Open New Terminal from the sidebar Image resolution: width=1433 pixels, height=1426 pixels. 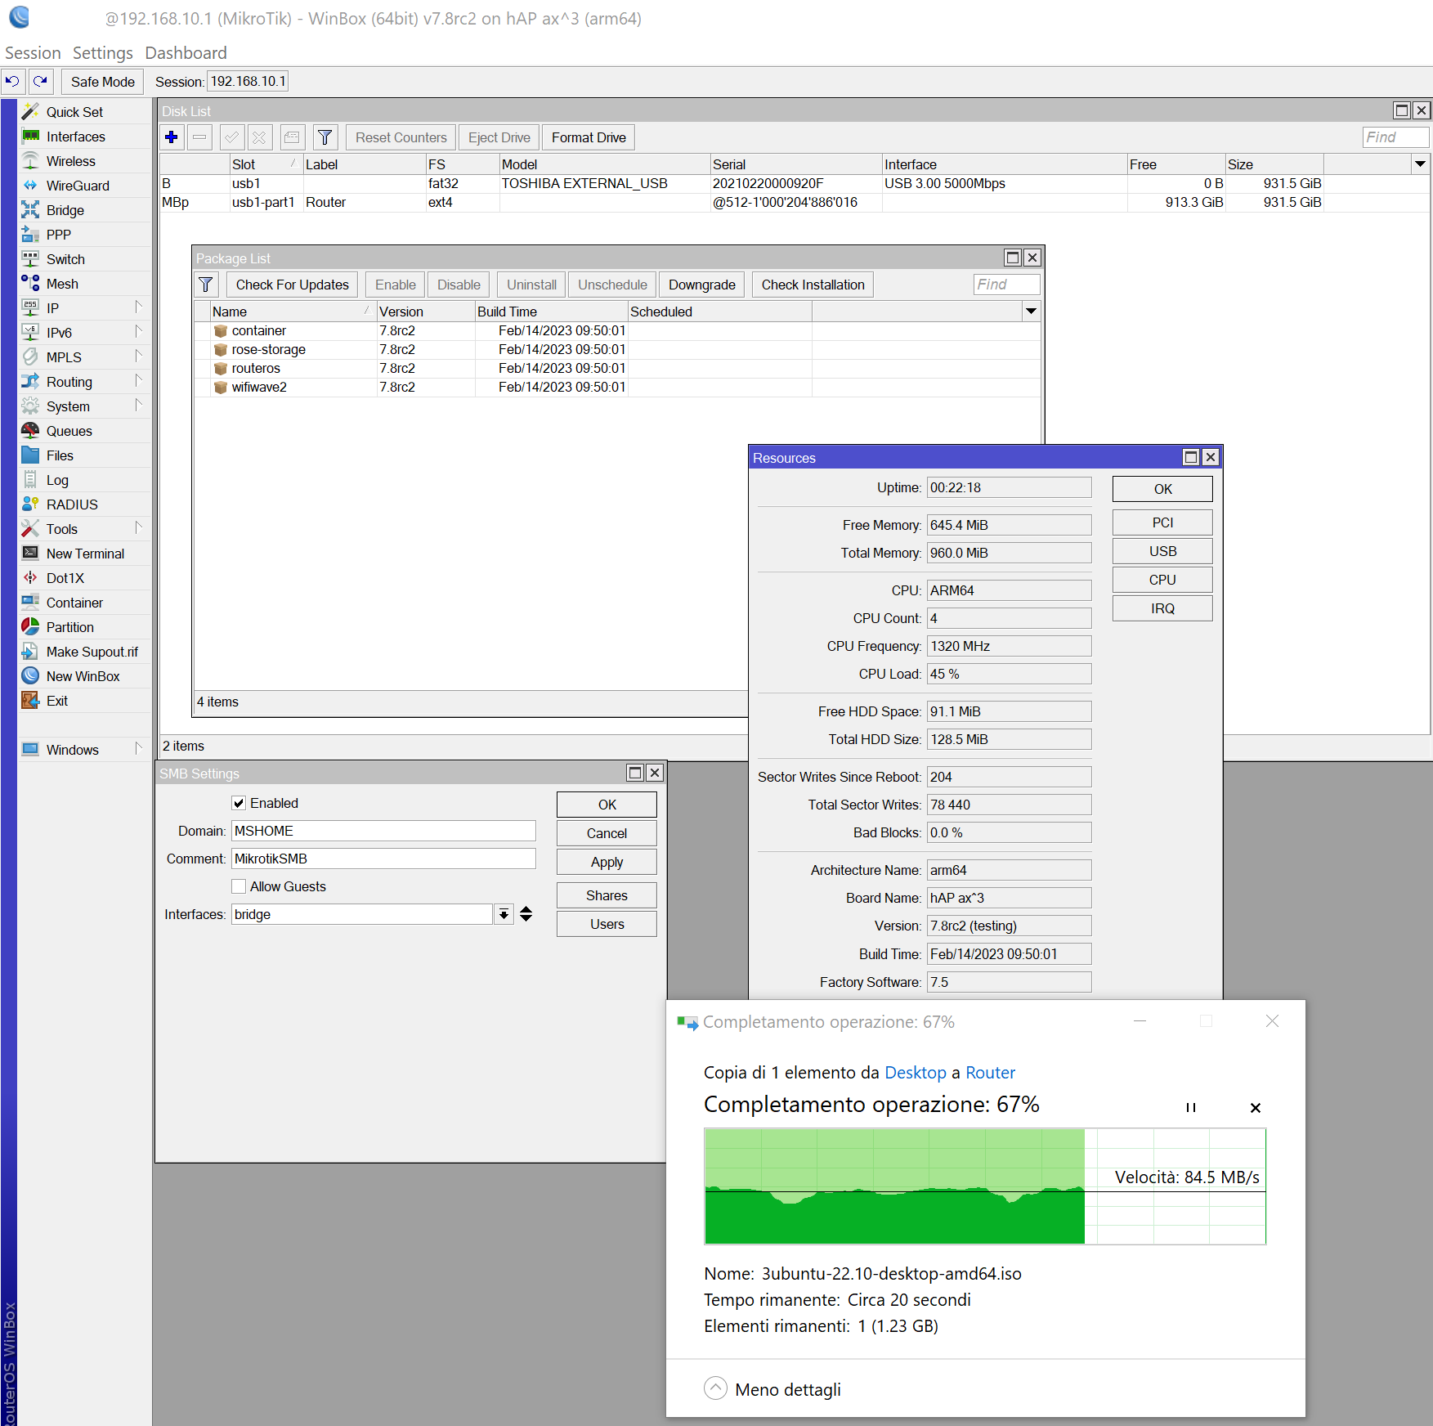pos(85,554)
